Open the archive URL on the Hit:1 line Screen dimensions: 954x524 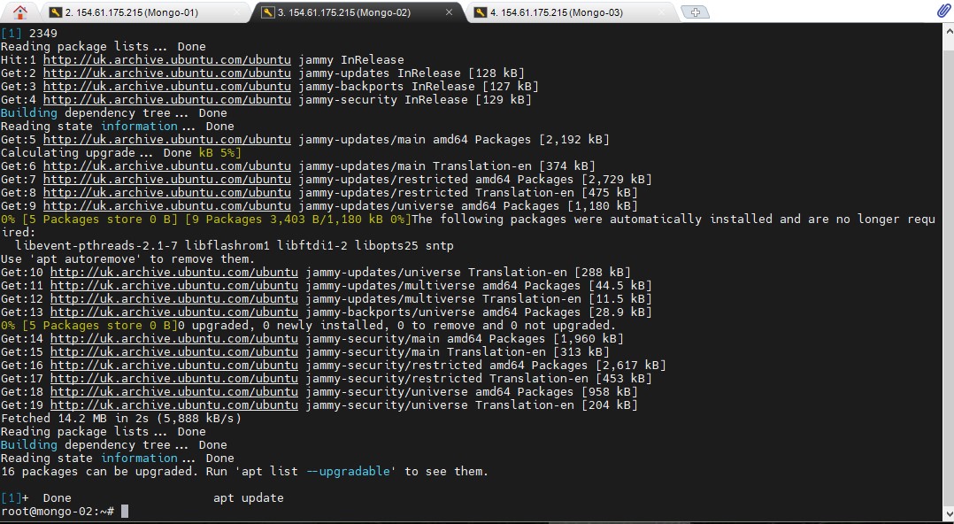tap(166, 59)
